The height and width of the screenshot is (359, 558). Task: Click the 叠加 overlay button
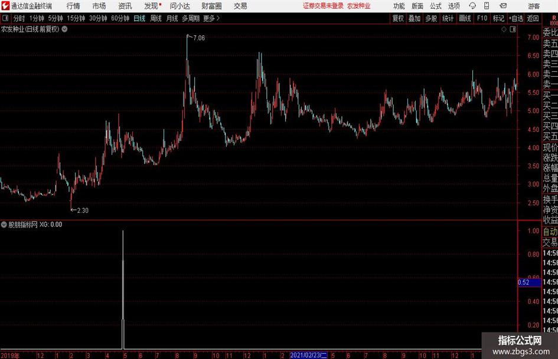[415, 18]
